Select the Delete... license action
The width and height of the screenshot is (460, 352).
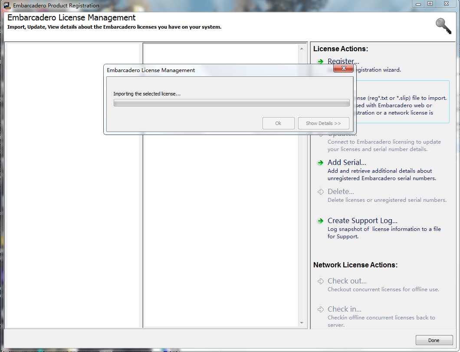341,191
